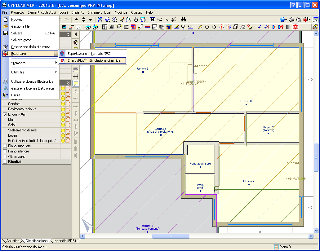This screenshot has width=320, height=251.
Task: Click the zoom-all magnifier with arrows icon
Action: pyautogui.click(x=107, y=20)
